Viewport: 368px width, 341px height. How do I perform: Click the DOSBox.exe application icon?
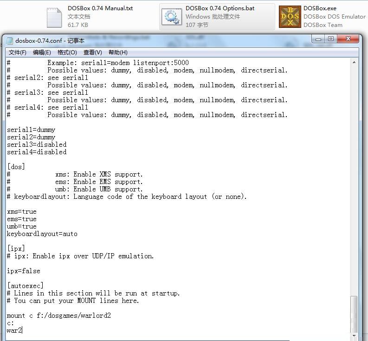290,17
